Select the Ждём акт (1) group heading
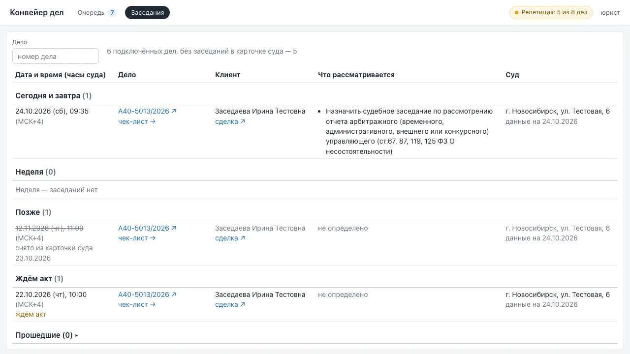Screen dimensions: 630x354 pyautogui.click(x=39, y=279)
